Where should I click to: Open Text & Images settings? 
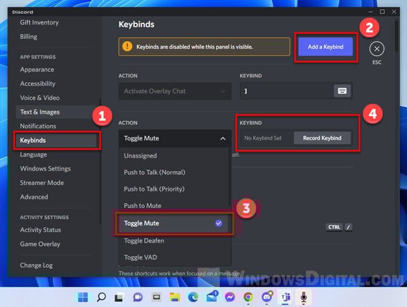coord(56,112)
